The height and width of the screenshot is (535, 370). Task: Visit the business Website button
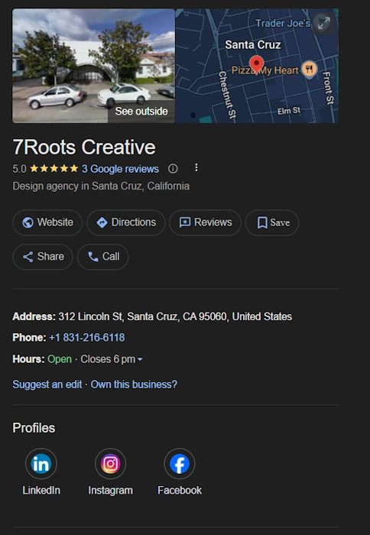pyautogui.click(x=47, y=222)
